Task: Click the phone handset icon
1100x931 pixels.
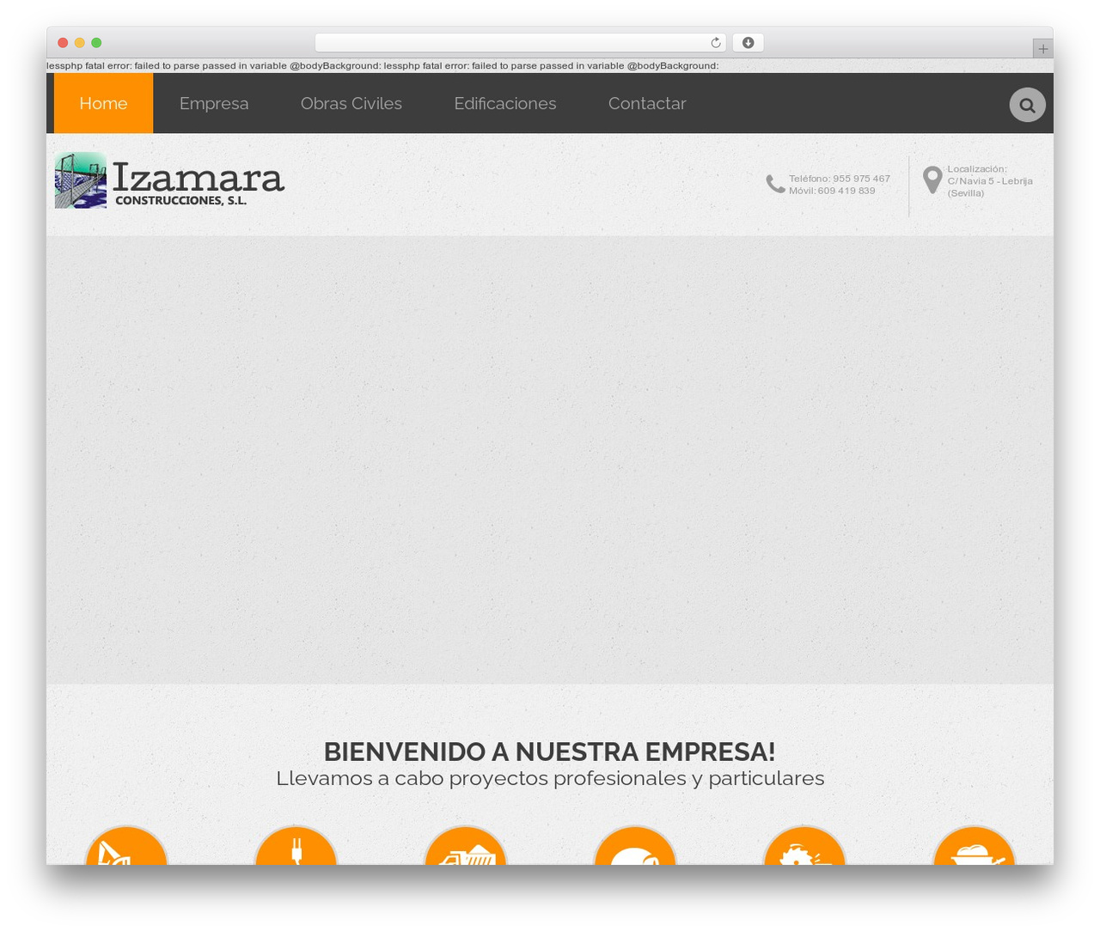Action: [775, 184]
